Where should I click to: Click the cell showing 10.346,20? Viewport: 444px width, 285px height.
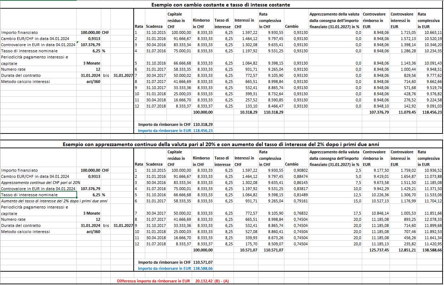pos(430,45)
